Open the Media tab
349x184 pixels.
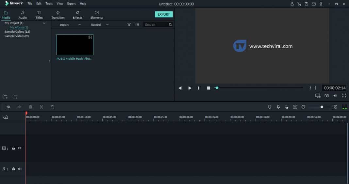point(6,15)
